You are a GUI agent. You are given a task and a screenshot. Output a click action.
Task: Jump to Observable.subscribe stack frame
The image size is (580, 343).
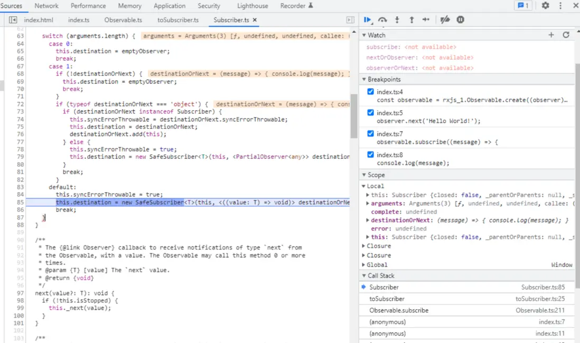click(399, 310)
